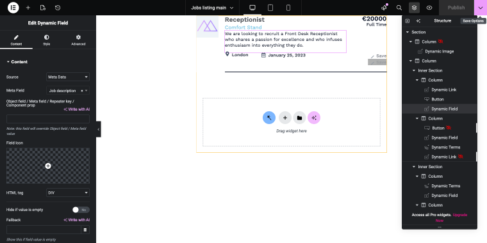
Task: Collapse the left editing panel with the arrow handle
Action: pos(99,129)
